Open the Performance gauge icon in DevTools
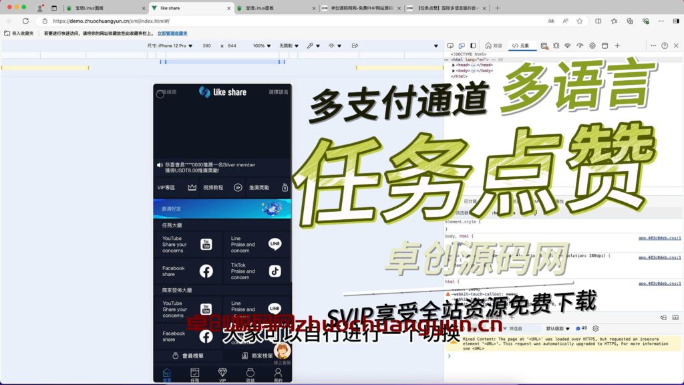Image resolution: width=684 pixels, height=385 pixels. coord(580,45)
